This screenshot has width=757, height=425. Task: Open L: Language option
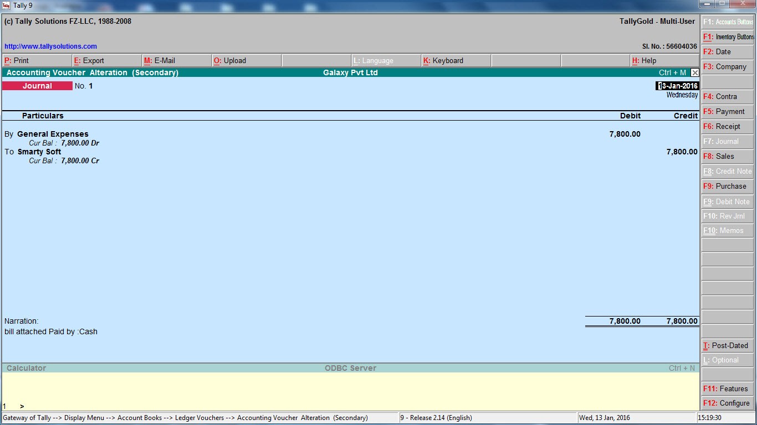386,61
